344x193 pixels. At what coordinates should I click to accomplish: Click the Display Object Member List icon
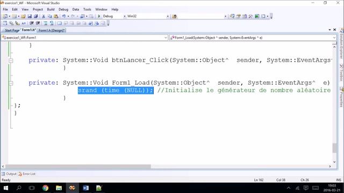point(5,23)
